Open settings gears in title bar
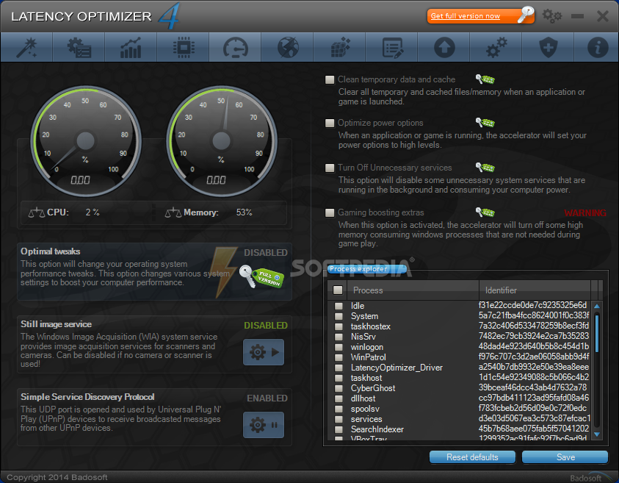 [x=551, y=16]
